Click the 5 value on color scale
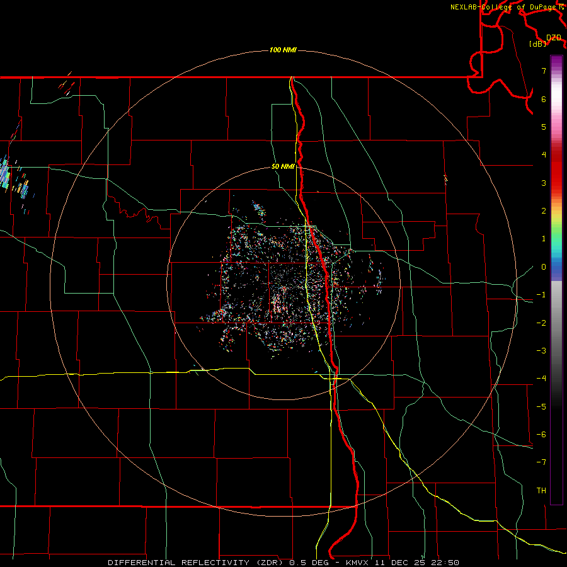This screenshot has width=567, height=567. click(544, 127)
